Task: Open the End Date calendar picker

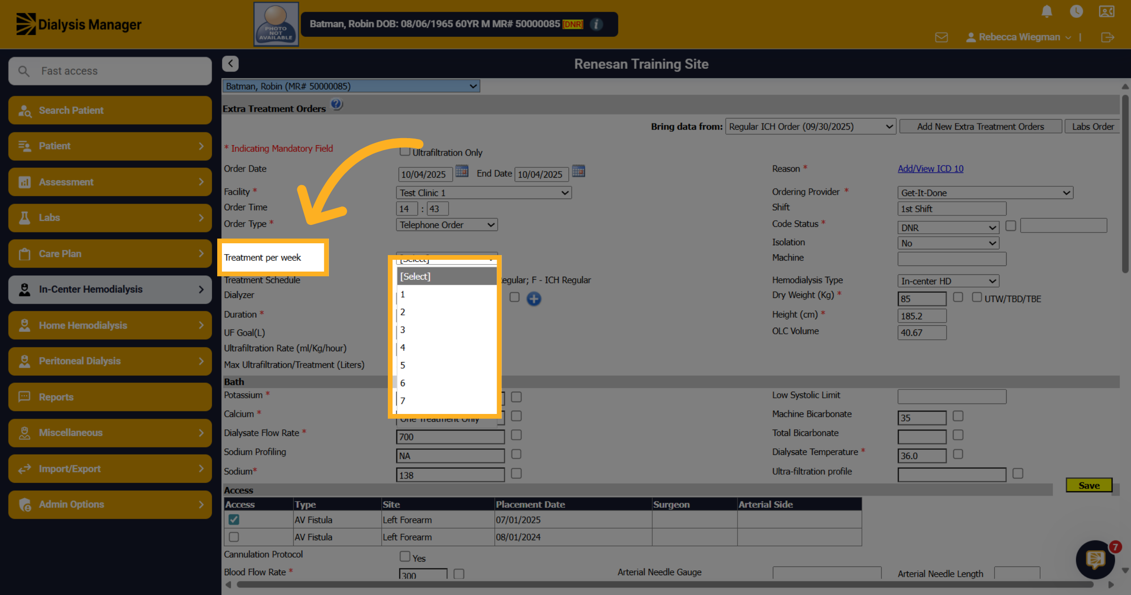Action: (578, 171)
